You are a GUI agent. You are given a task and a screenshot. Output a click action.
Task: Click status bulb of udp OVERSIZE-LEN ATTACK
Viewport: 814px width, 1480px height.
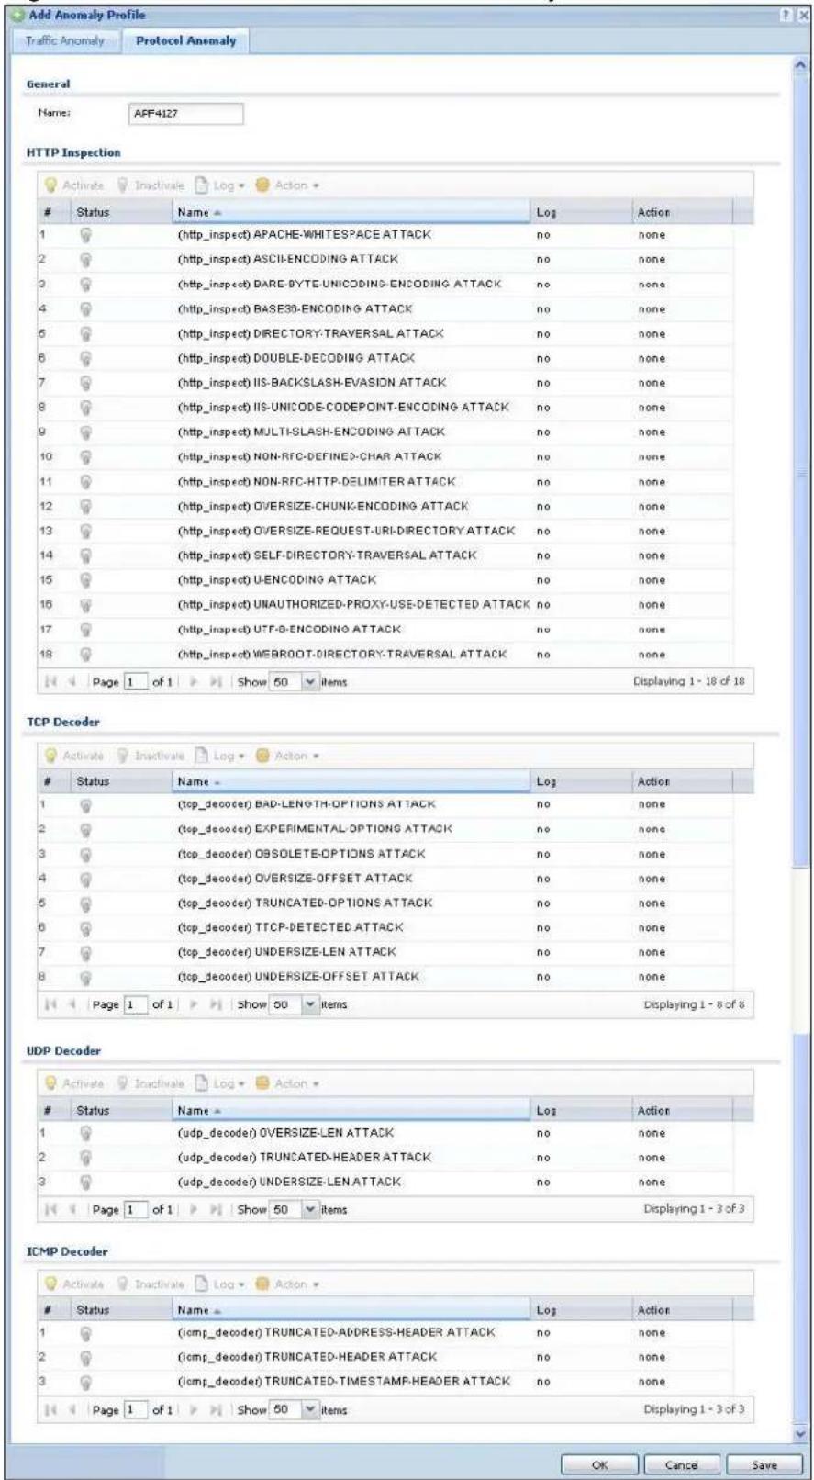86,1133
